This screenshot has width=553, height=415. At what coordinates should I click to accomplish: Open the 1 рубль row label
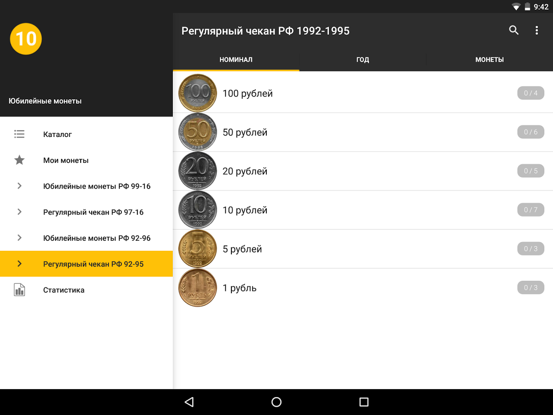pos(240,288)
